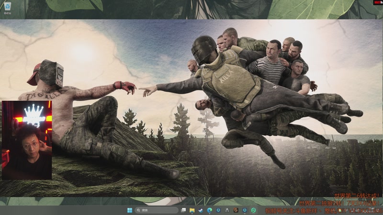
Task: Open blue circular app right of Edge
Action: point(218,210)
